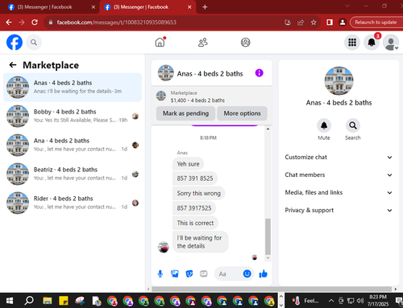
Task: Click the voice clip microphone icon
Action: pyautogui.click(x=160, y=273)
